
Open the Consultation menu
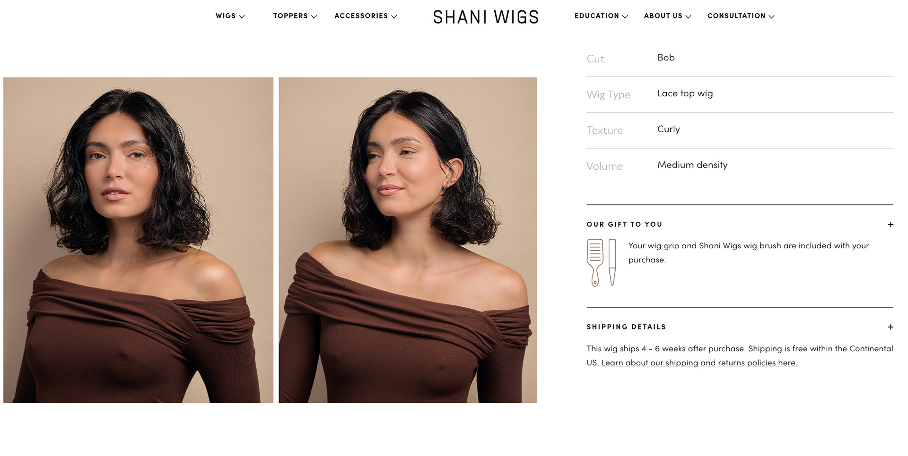click(x=741, y=16)
